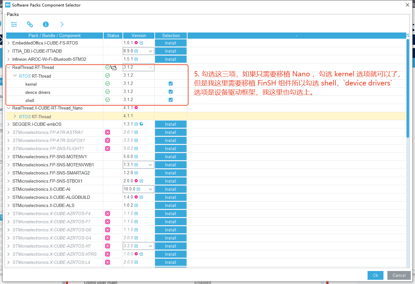Close the Software Packs Component Selector window
The height and width of the screenshot is (284, 415).
408,5
